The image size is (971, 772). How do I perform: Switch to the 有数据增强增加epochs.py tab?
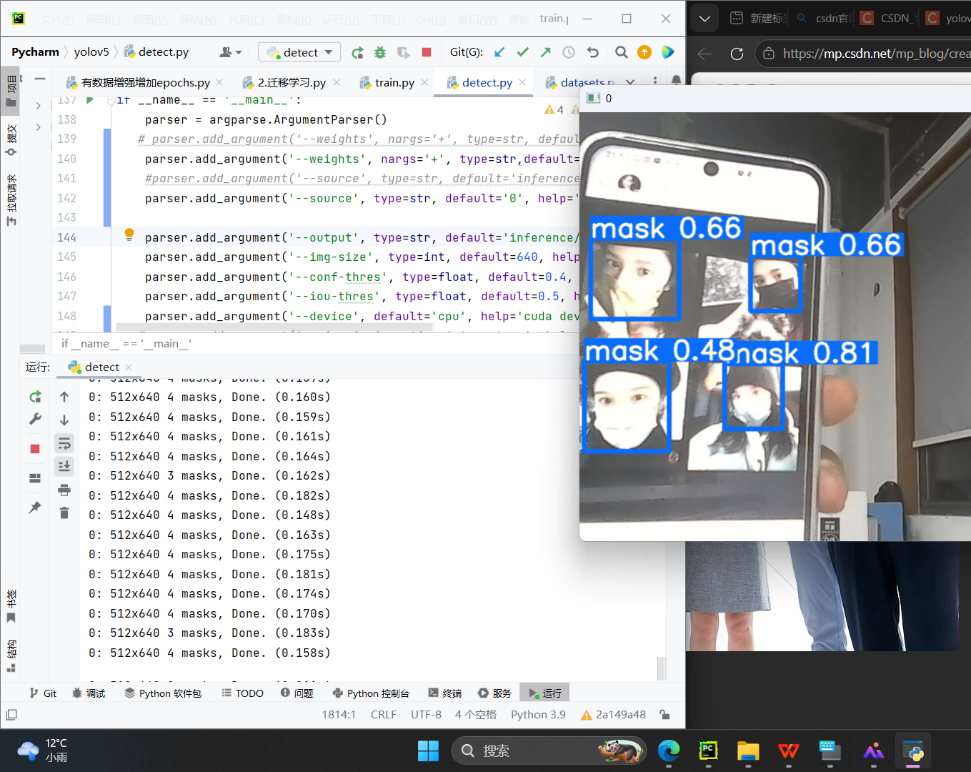(145, 83)
